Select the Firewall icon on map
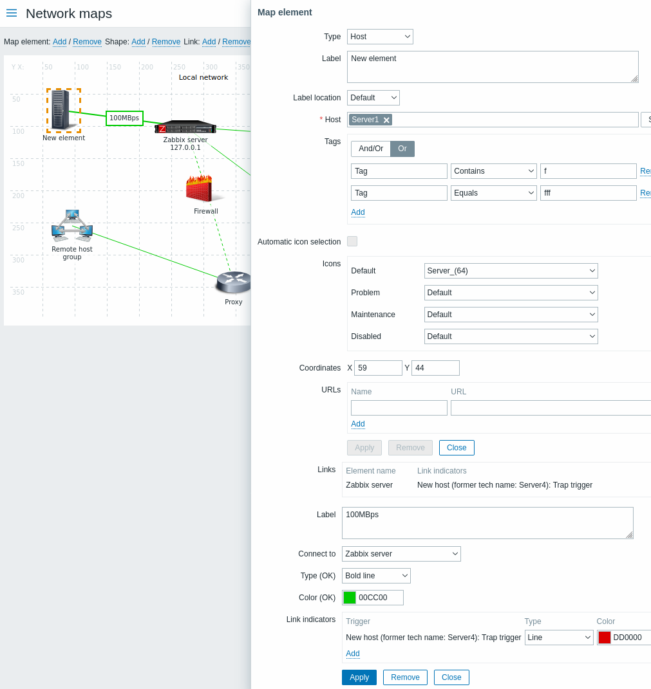This screenshot has width=651, height=689. pyautogui.click(x=205, y=189)
